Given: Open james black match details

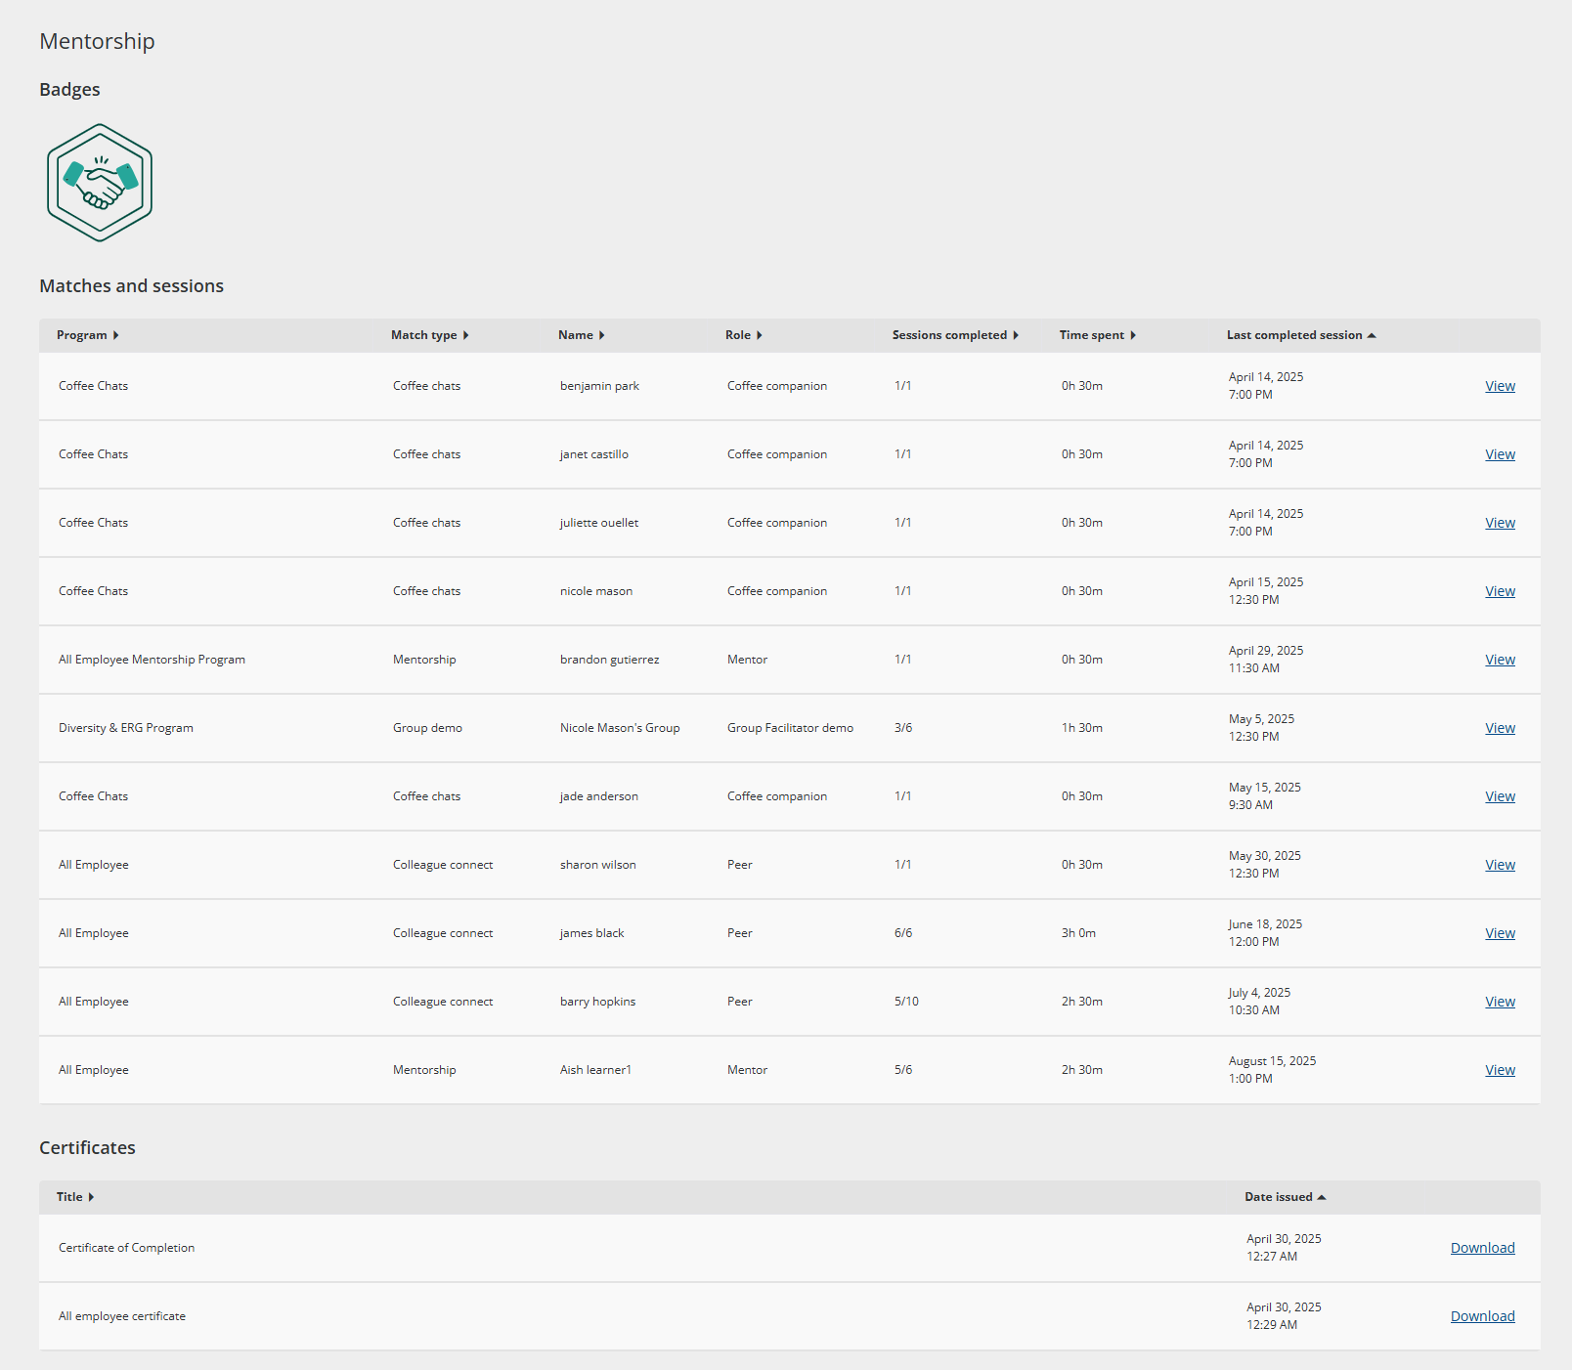Looking at the screenshot, I should (x=1500, y=933).
